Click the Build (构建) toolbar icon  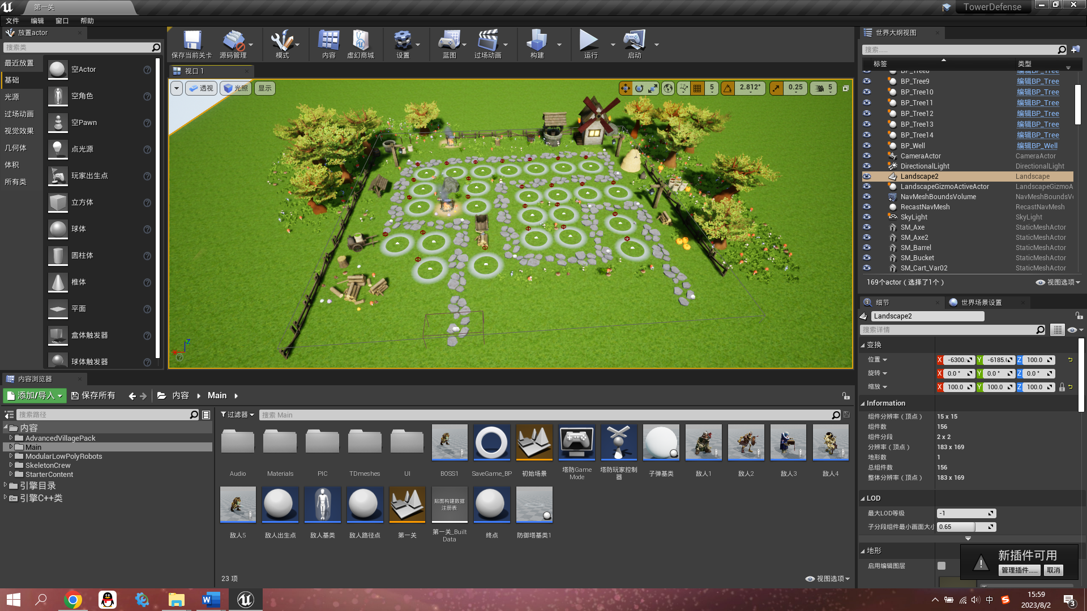(x=536, y=41)
